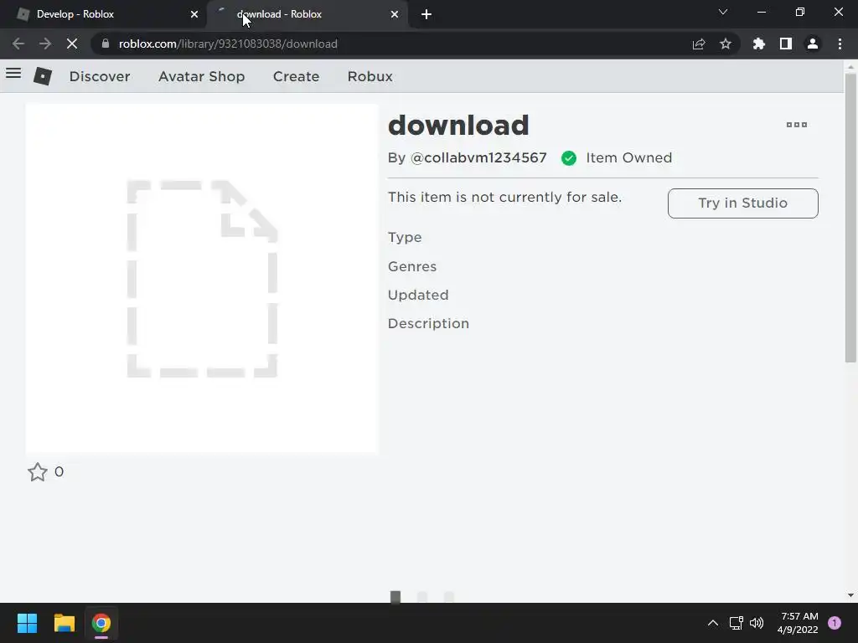Navigate to the Robux page
Viewport: 858px width, 643px height.
pos(370,76)
